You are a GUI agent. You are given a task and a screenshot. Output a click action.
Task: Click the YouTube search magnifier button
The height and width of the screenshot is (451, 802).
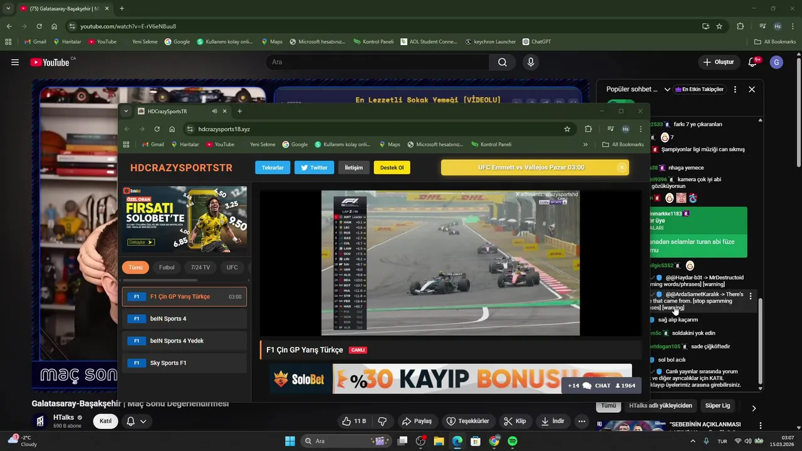coord(503,62)
